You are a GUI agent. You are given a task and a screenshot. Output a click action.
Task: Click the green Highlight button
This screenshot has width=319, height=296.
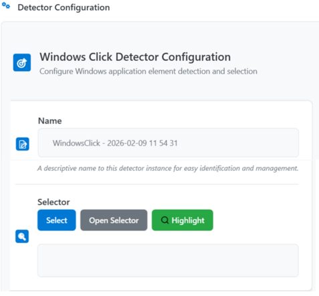coord(183,220)
